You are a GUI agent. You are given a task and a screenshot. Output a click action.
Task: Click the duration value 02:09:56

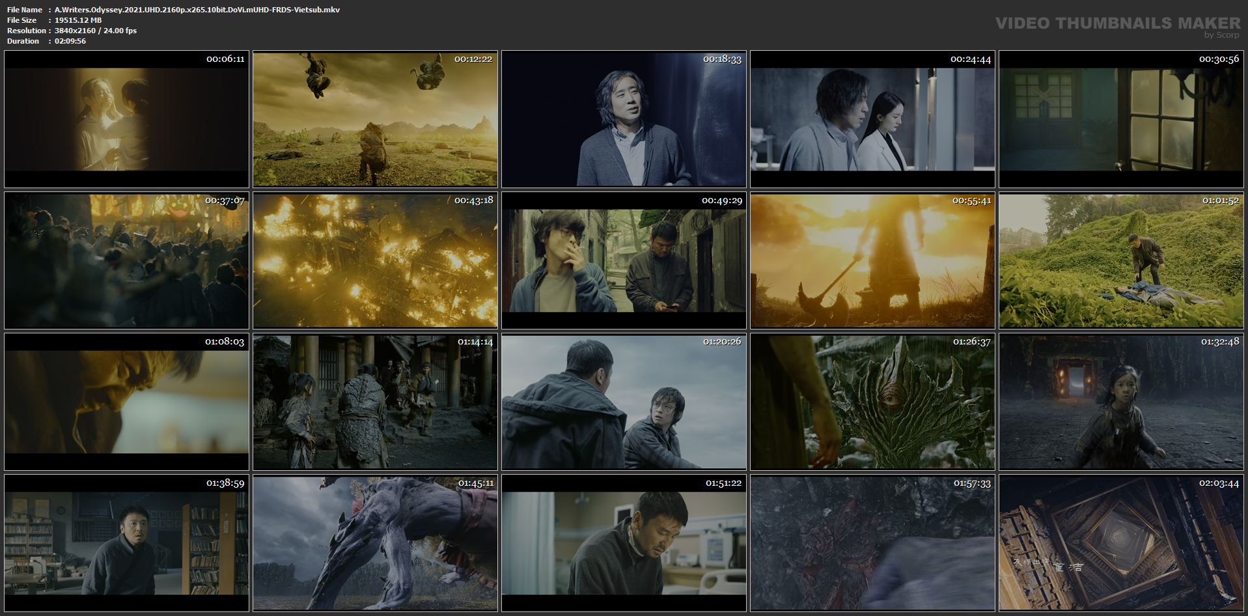(x=70, y=41)
